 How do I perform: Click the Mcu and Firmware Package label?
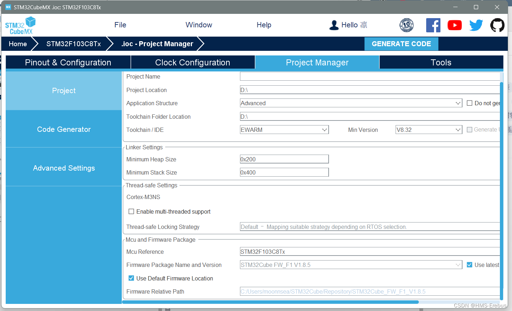coord(161,240)
